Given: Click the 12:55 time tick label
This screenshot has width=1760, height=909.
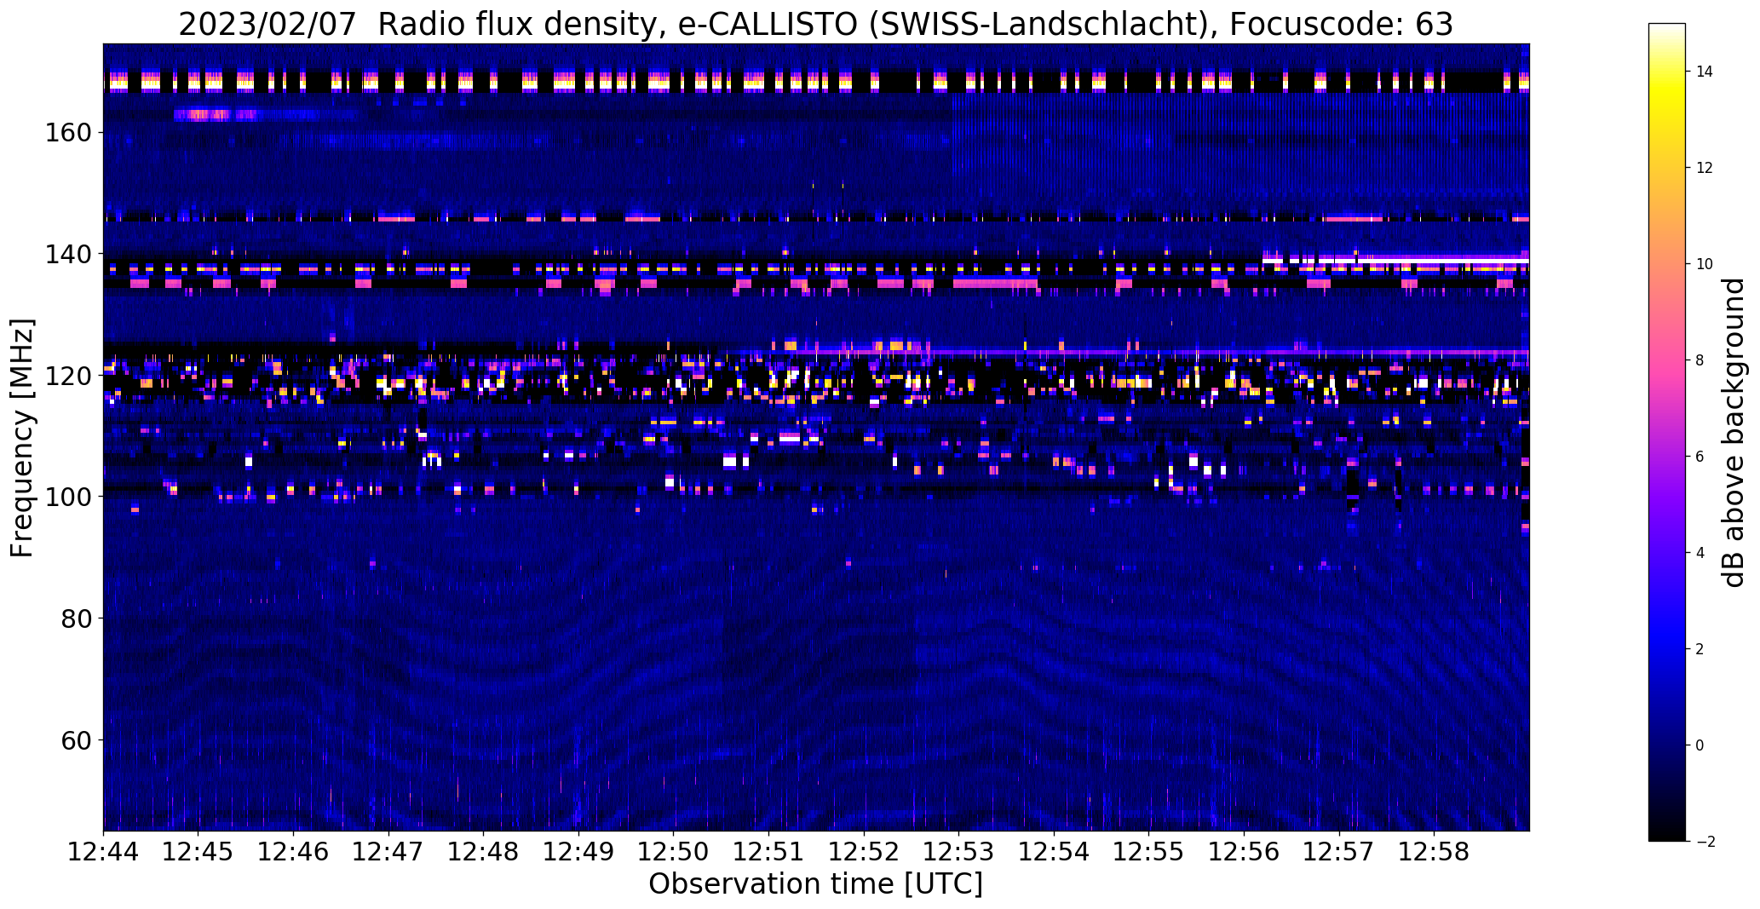Looking at the screenshot, I should click(1148, 852).
